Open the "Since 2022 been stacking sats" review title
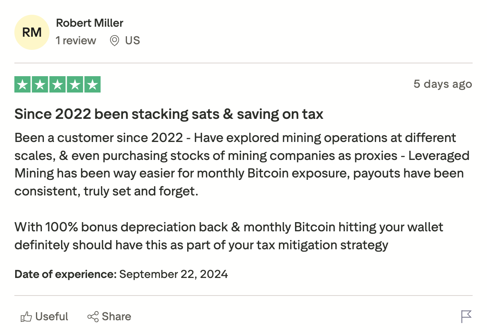The height and width of the screenshot is (335, 487). 169,114
